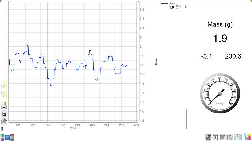Click the small 1.9 value in legend
The image size is (252, 141).
click(x=172, y=7)
